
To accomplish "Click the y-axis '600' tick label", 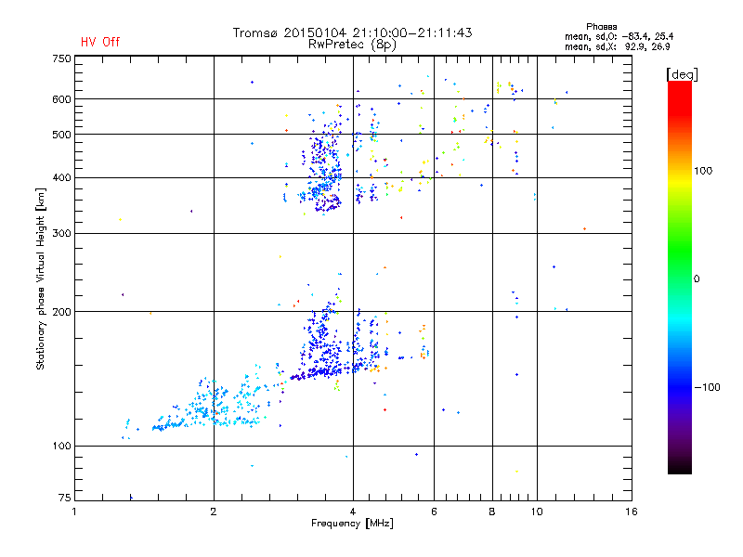I will coord(61,99).
